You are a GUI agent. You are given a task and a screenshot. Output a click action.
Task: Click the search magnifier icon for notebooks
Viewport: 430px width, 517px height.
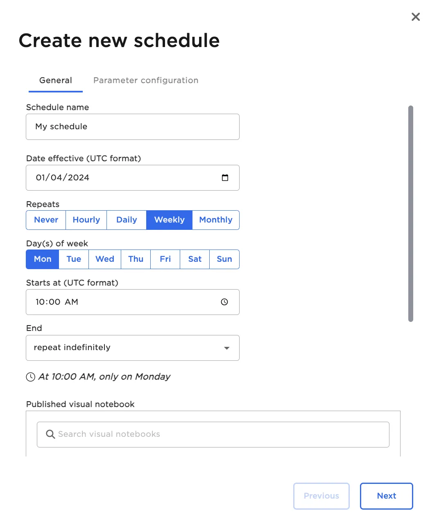pyautogui.click(x=50, y=434)
